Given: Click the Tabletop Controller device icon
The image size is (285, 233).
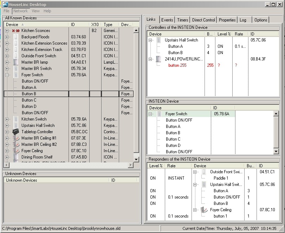Looking at the screenshot, I should [16, 132].
